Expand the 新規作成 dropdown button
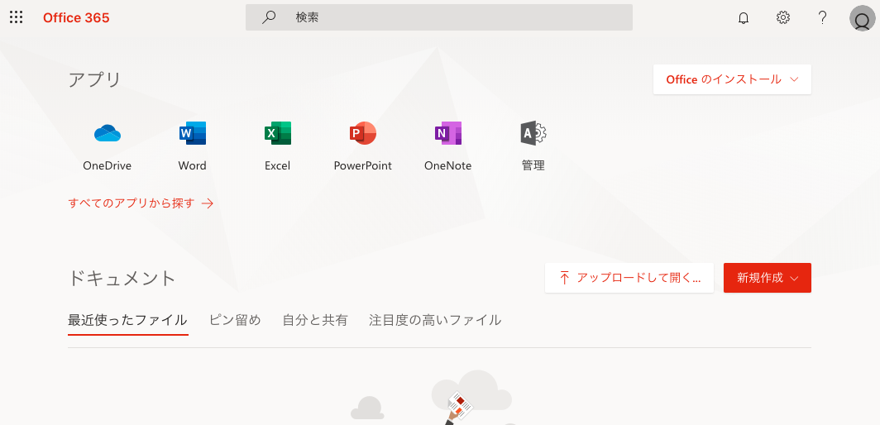The height and width of the screenshot is (425, 880). click(768, 278)
